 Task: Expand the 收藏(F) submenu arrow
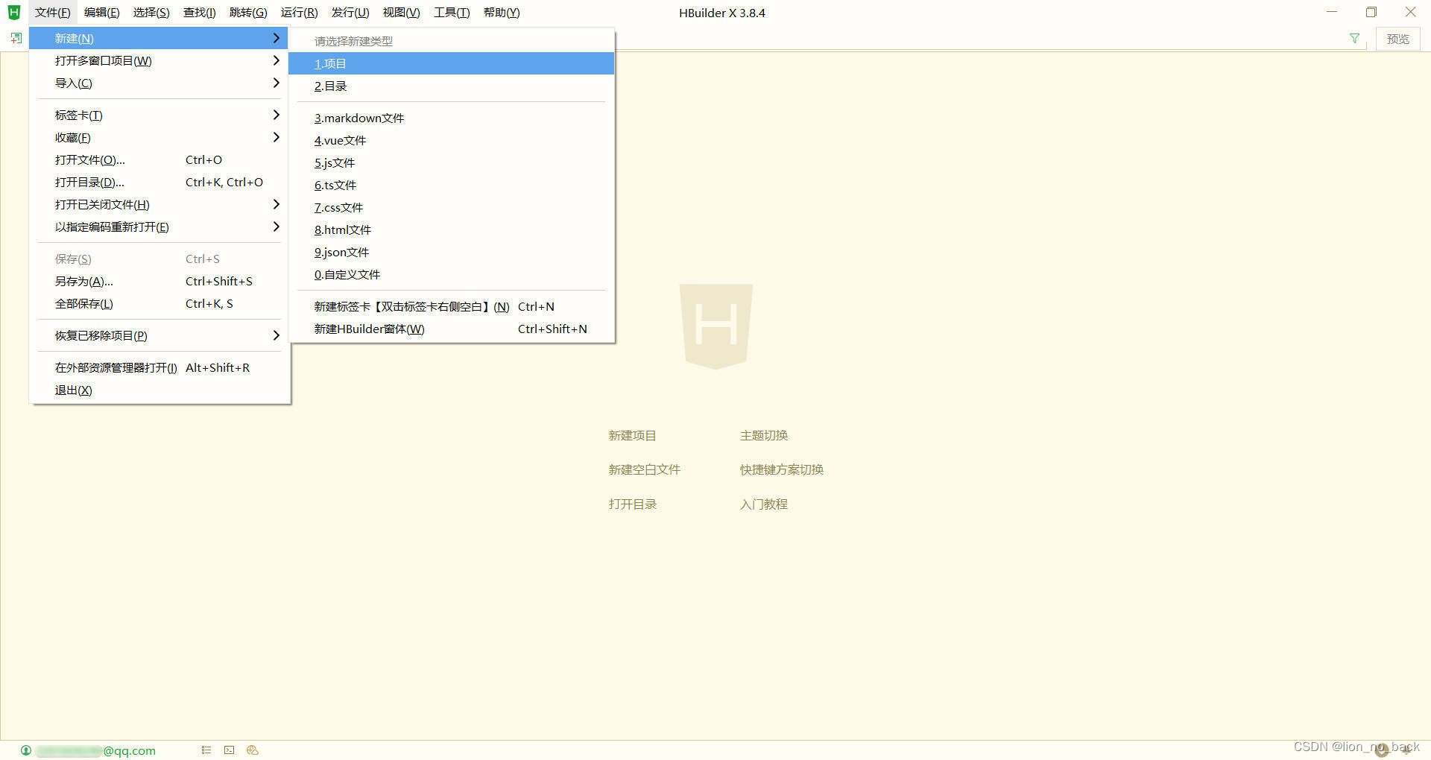(276, 137)
